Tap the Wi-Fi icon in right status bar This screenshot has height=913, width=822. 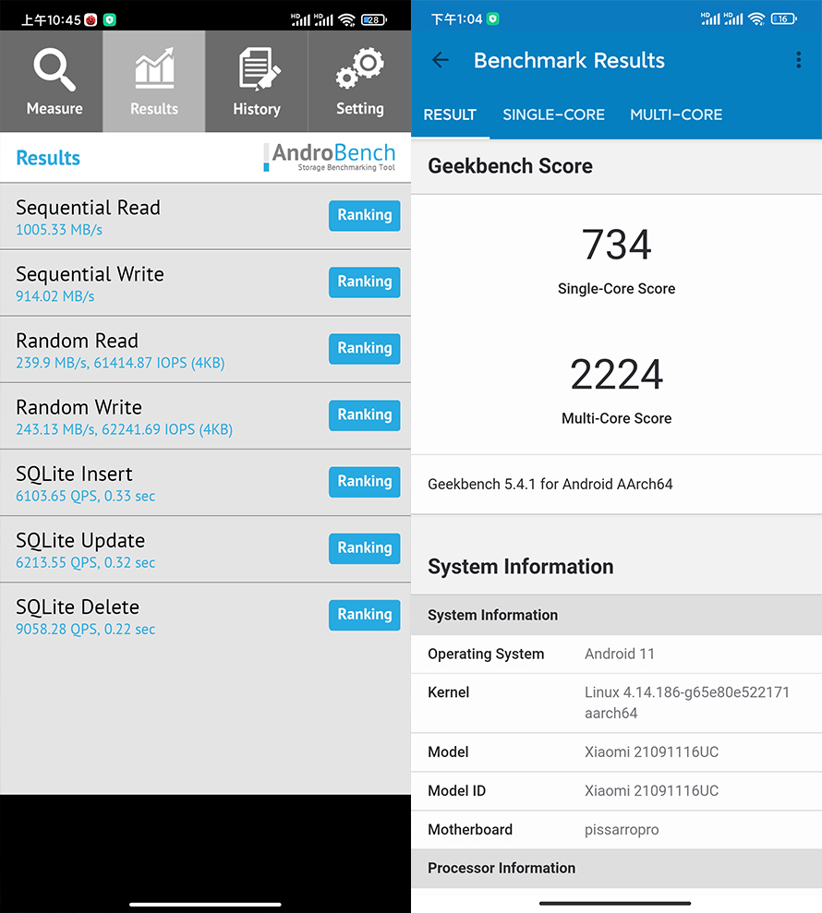tap(756, 18)
